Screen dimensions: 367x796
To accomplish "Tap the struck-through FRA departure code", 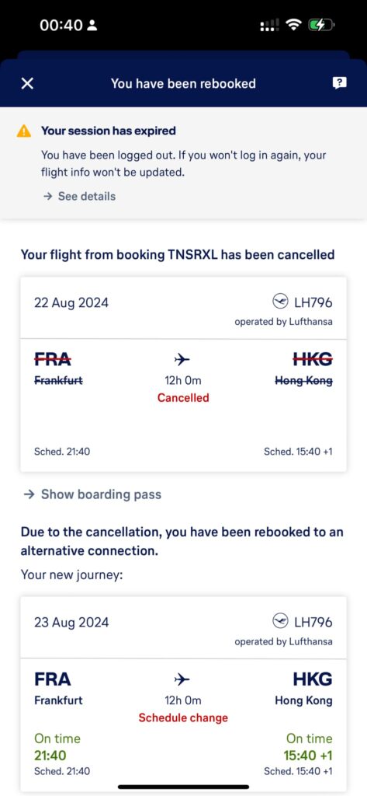I will (53, 359).
